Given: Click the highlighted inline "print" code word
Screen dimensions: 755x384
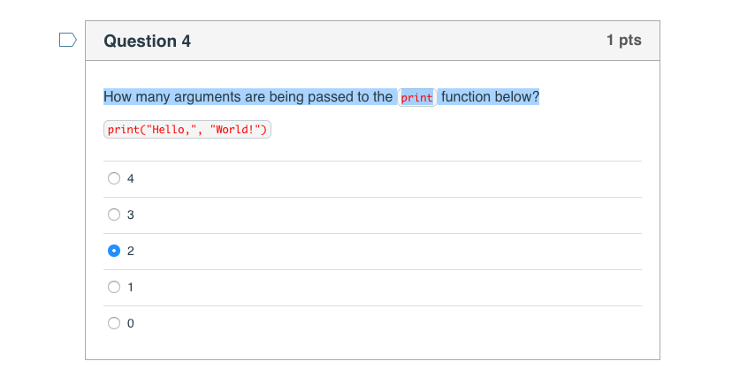Looking at the screenshot, I should point(417,98).
